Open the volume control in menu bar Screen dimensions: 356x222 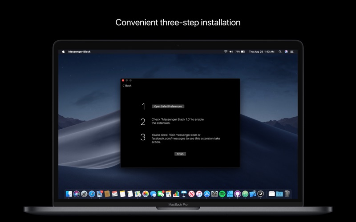[231, 52]
